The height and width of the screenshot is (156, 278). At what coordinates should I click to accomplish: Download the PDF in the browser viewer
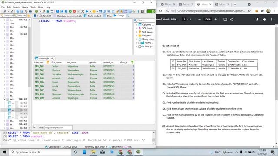click(257, 19)
